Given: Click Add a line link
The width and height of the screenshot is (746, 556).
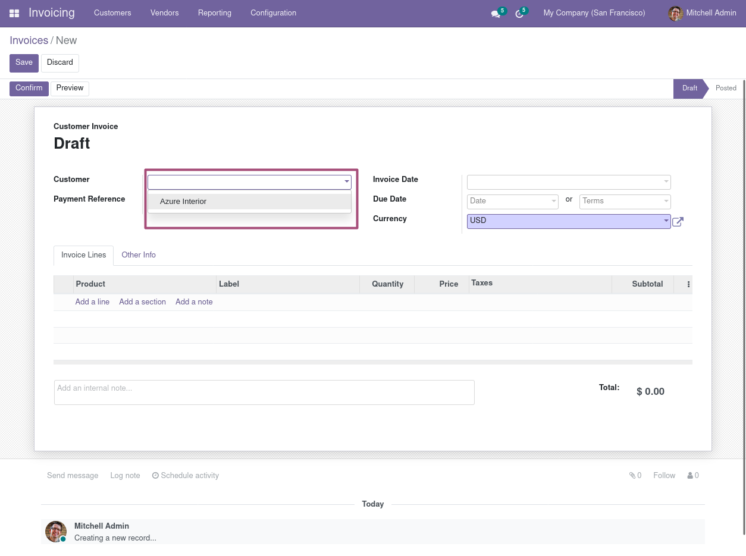Looking at the screenshot, I should click(92, 302).
